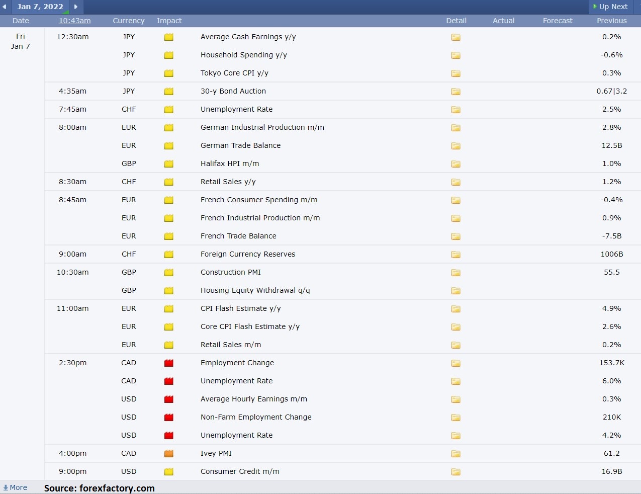Viewport: 641px width, 494px height.
Task: Click the Fri Jan 7 date cell
Action: [x=21, y=41]
